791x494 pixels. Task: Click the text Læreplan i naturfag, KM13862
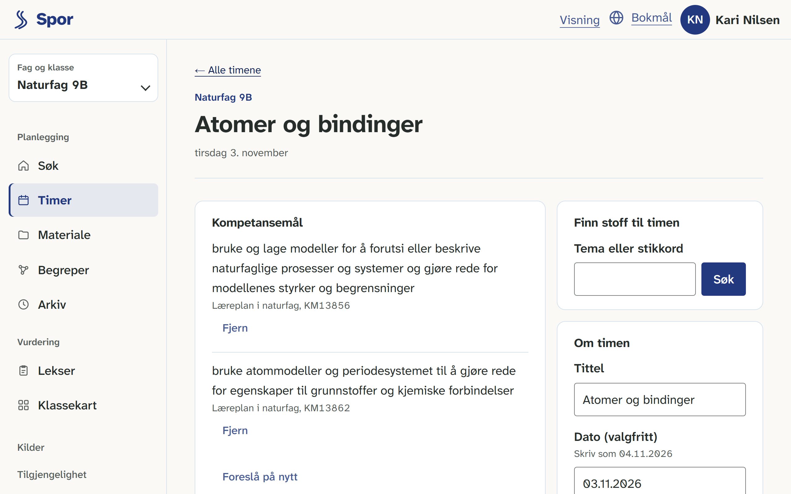281,408
